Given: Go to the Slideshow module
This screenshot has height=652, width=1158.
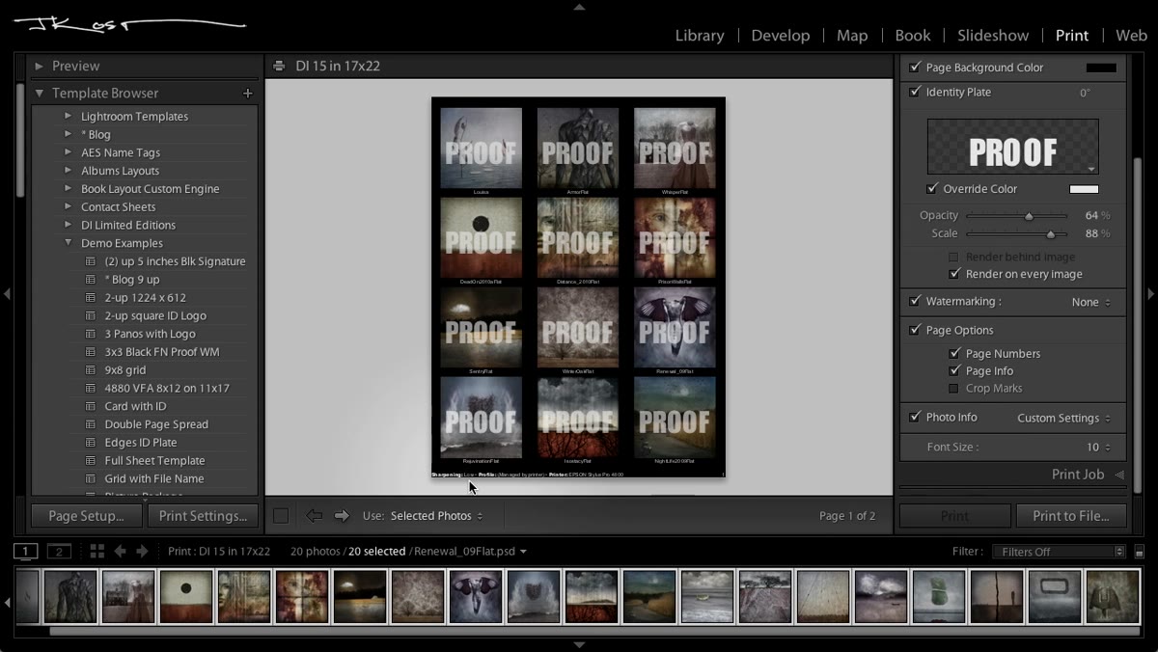Looking at the screenshot, I should [993, 36].
